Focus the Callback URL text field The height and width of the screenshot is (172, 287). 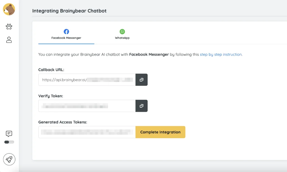(87, 80)
